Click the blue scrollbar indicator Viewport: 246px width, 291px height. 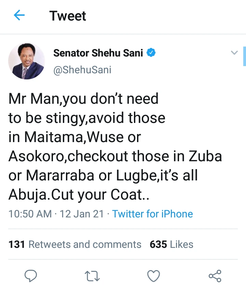click(244, 56)
